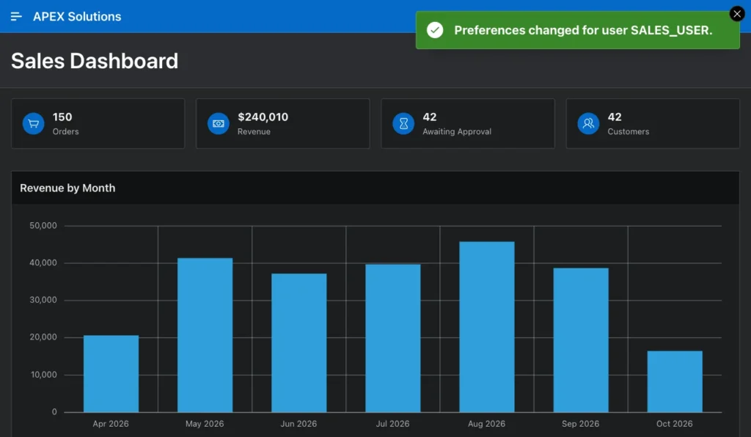751x437 pixels.
Task: Click the hourglass Awaiting Approval icon
Action: click(403, 123)
